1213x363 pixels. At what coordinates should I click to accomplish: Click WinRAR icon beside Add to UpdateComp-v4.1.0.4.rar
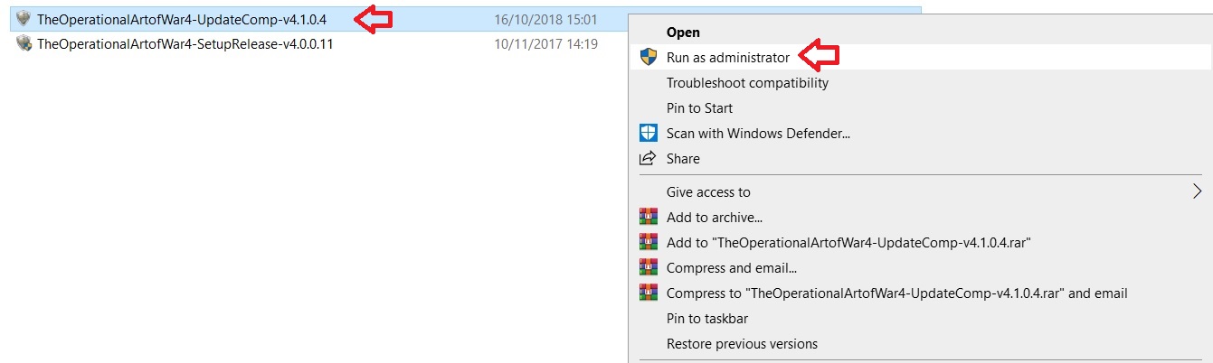(648, 242)
